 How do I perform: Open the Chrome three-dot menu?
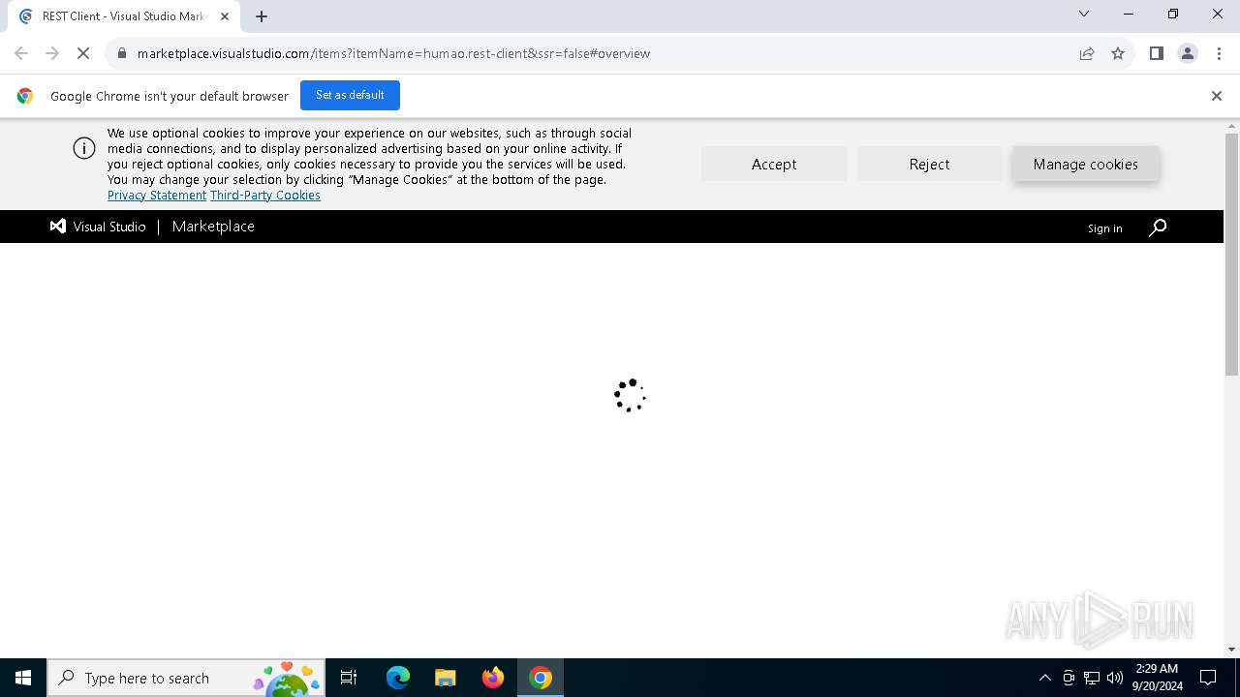point(1219,53)
